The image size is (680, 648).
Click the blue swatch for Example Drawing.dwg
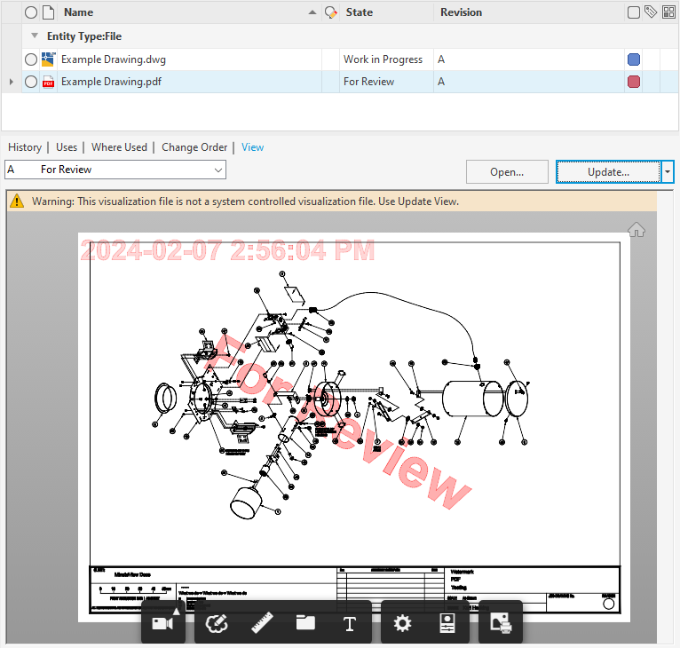pyautogui.click(x=634, y=59)
